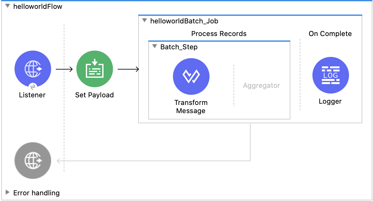Click the Set Payload text label
Screen dimensions: 373x201
click(94, 95)
